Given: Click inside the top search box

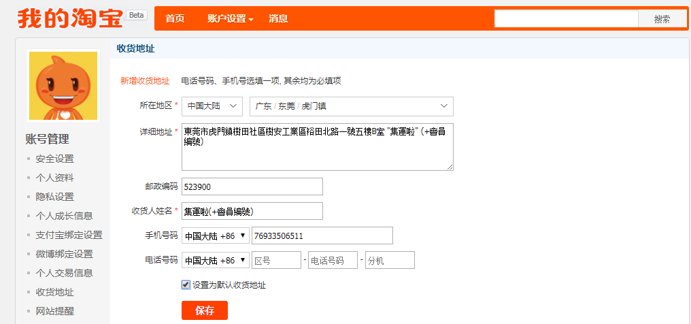Looking at the screenshot, I should (x=567, y=19).
